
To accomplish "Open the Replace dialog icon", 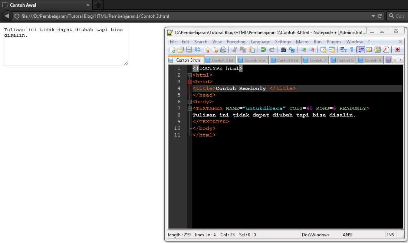I will (x=292, y=50).
